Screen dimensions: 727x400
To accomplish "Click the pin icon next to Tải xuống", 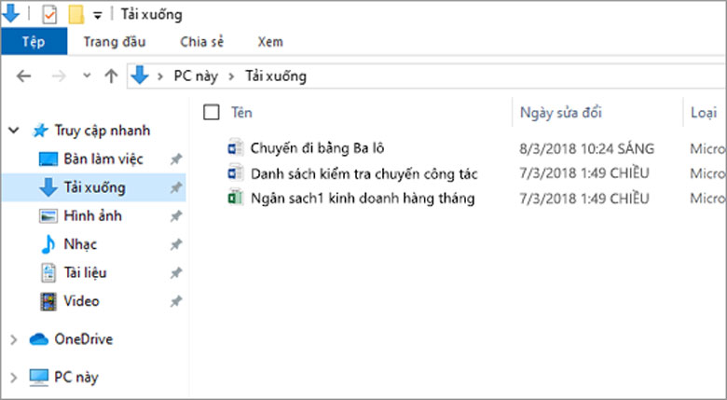I will 176,188.
